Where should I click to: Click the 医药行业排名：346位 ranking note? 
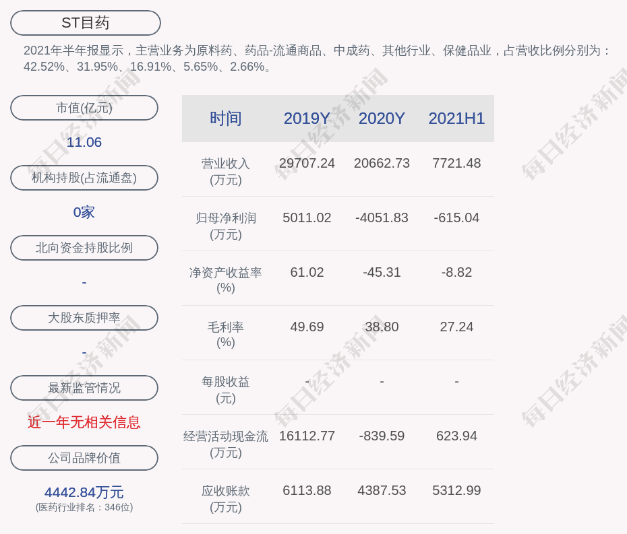84,507
